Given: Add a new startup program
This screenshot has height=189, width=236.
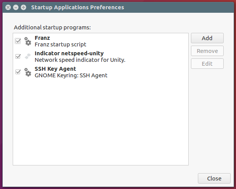Looking at the screenshot, I should pyautogui.click(x=207, y=38).
